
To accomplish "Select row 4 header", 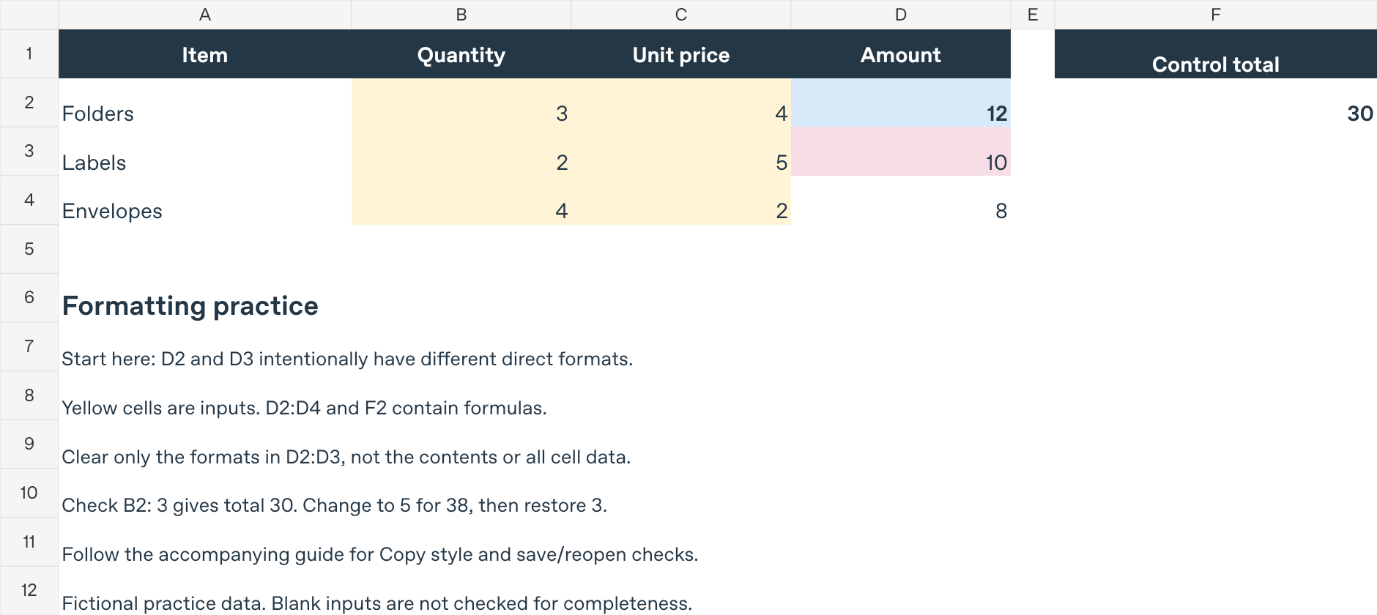I will click(29, 200).
